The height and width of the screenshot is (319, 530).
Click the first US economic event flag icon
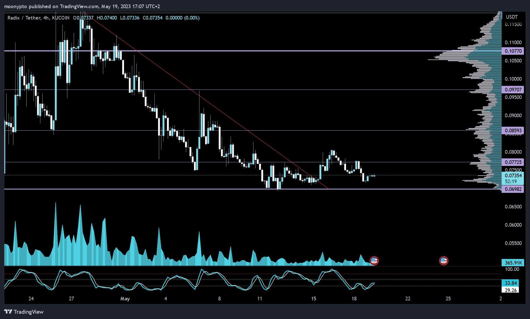(374, 261)
